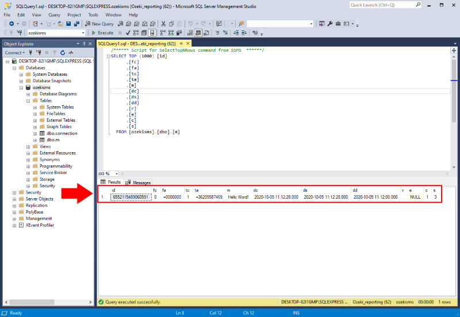Click the Cut scissors icon
This screenshot has height=317, width=460.
163,24
